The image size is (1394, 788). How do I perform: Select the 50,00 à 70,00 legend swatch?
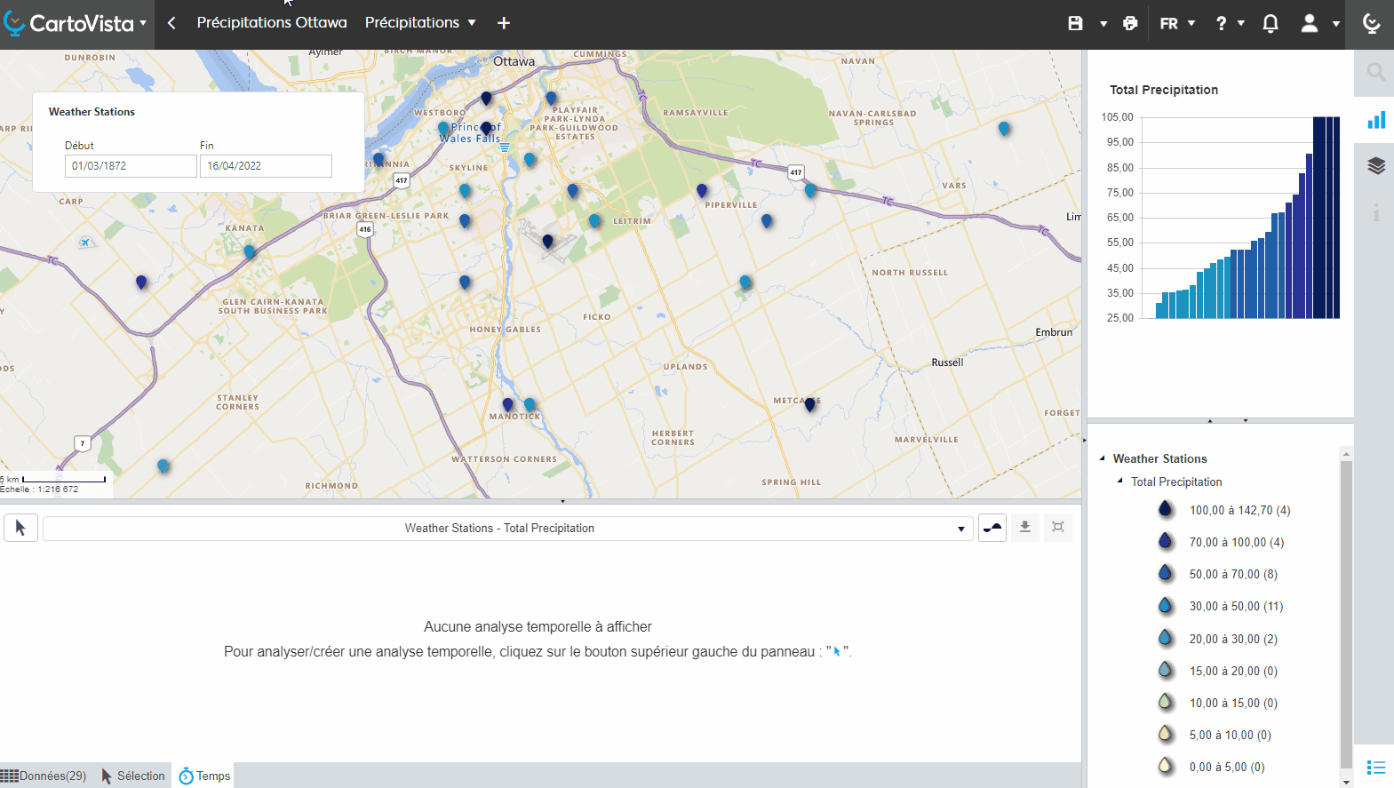click(x=1165, y=573)
